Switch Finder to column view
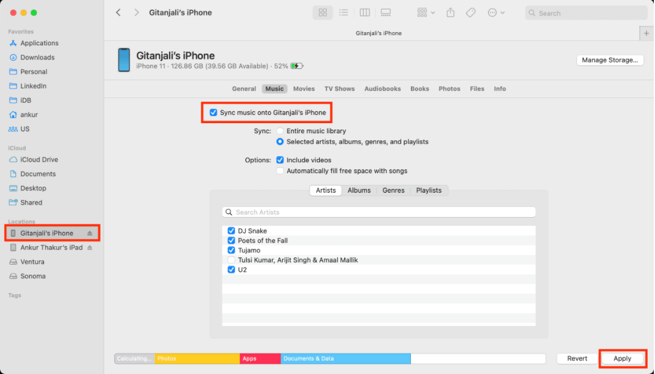 [364, 12]
